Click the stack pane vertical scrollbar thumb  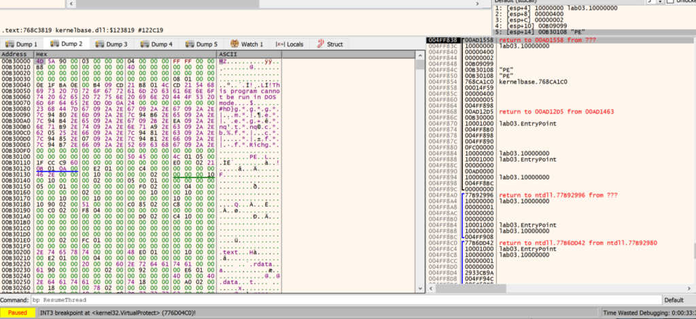pos(694,250)
